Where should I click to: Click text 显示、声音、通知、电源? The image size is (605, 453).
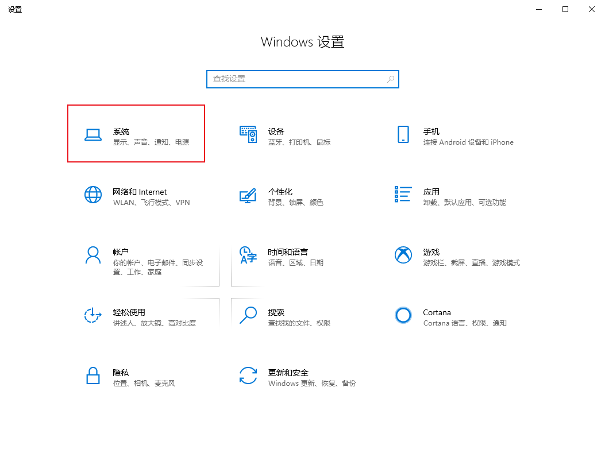tap(151, 142)
